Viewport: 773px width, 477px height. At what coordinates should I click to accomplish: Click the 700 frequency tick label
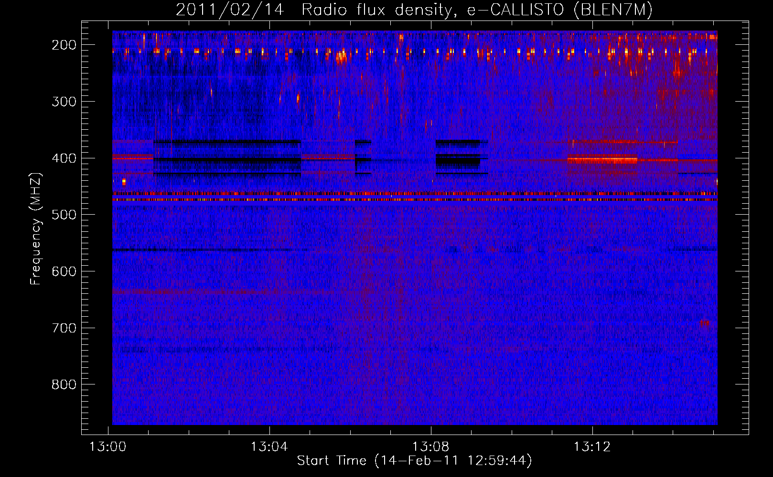tap(64, 328)
